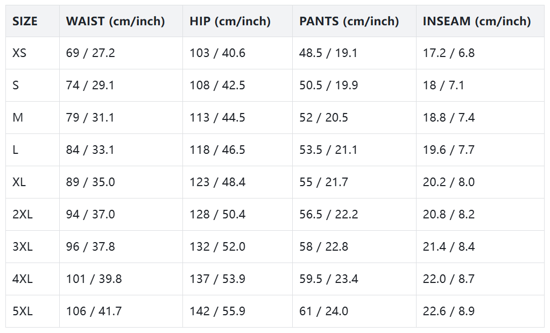Select inseam value 22.0 / 8.7
Viewport: 550px width, 333px height.
tap(449, 279)
